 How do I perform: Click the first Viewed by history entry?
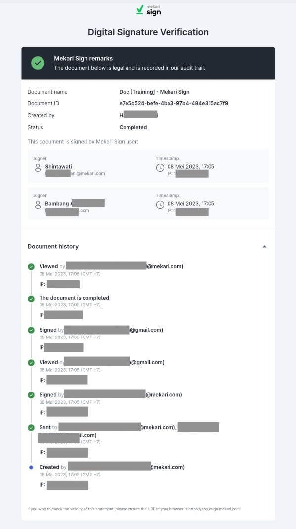click(111, 266)
